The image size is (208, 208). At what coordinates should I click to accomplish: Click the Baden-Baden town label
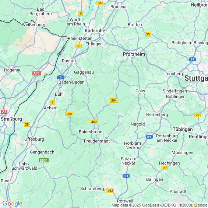(71, 82)
